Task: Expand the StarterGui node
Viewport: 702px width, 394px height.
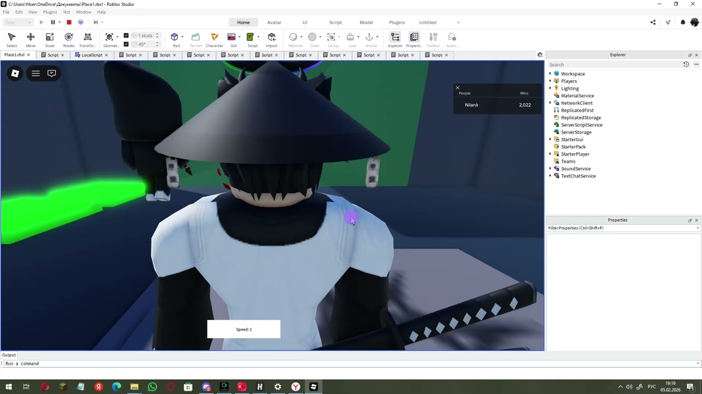Action: coord(550,140)
